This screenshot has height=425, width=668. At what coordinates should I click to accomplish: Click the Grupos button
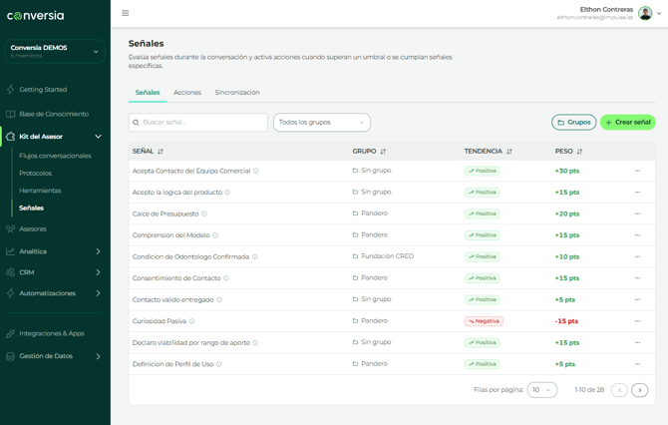(x=573, y=123)
